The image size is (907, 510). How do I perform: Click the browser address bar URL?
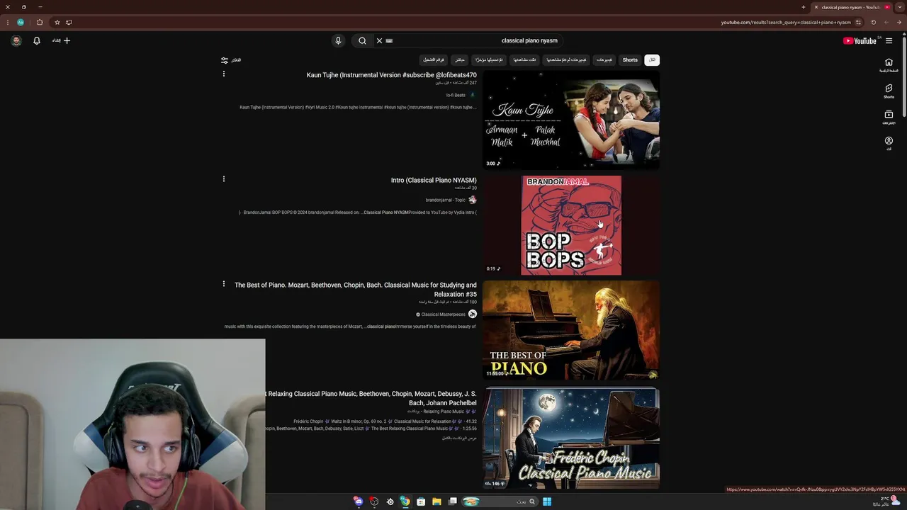pyautogui.click(x=786, y=22)
